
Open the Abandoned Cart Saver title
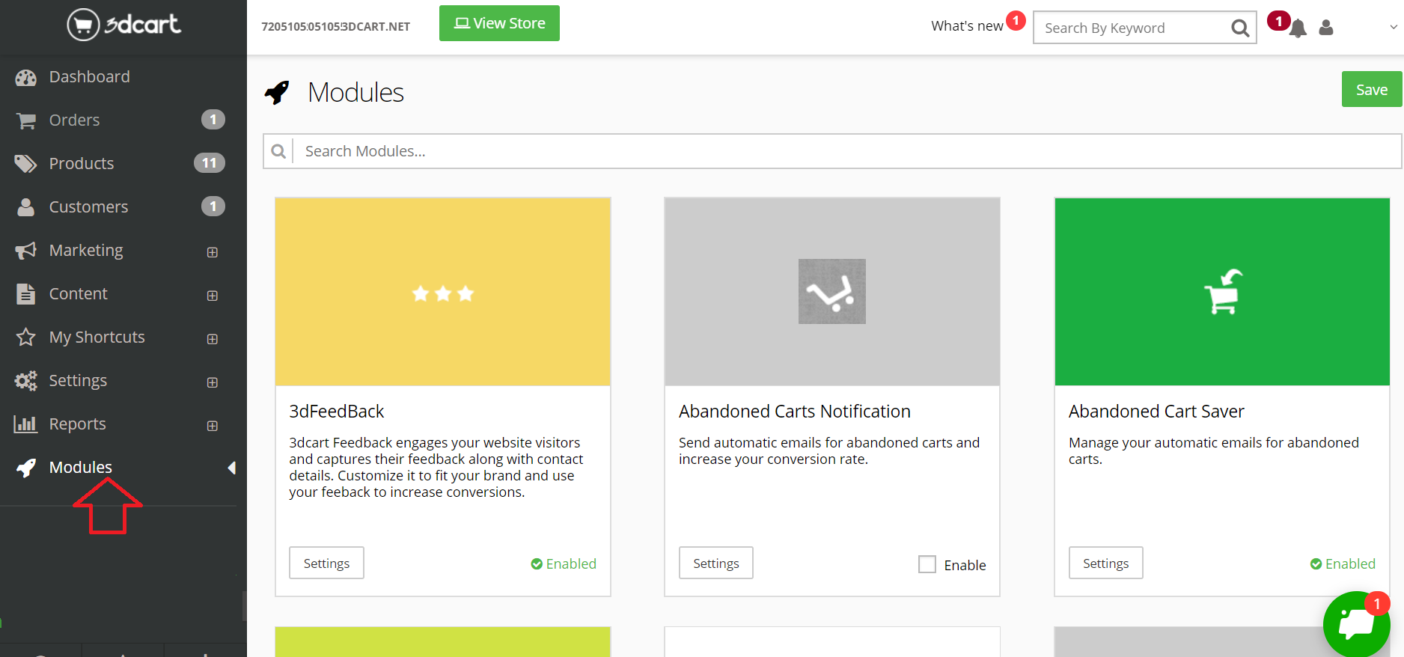click(x=1156, y=412)
